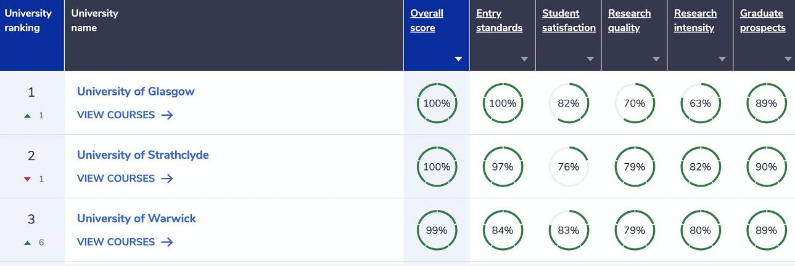Screen dimensions: 795x266
Task: Click the arrow beside Strathclyde's View Courses
Action: coord(167,179)
